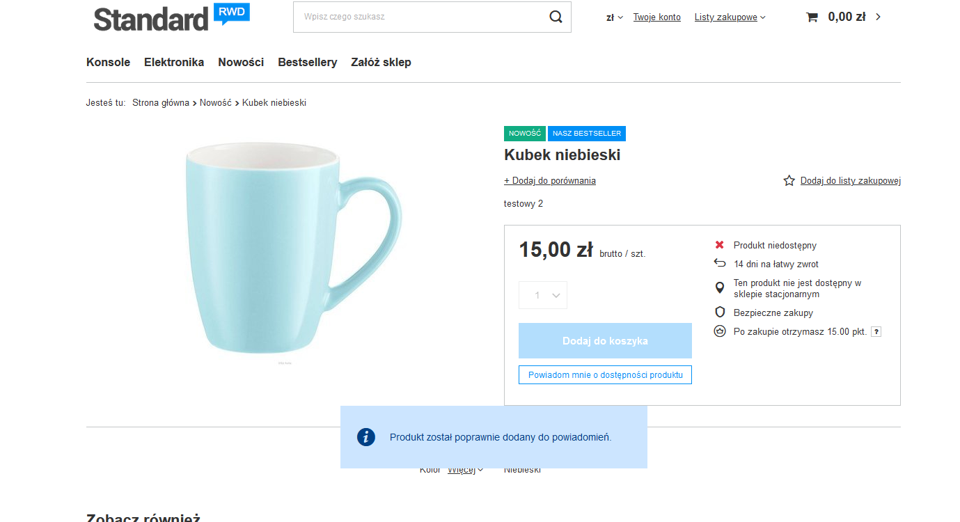Expand the Listy zakupowe dropdown

click(730, 17)
